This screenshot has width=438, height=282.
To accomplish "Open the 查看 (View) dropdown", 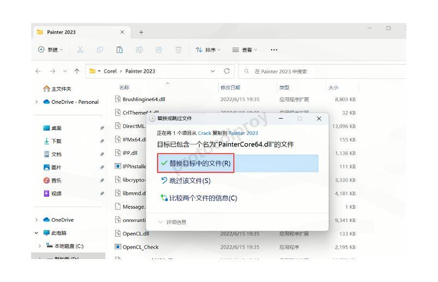I will point(245,50).
